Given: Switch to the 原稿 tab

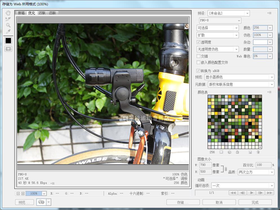Looking at the screenshot, I should click(x=21, y=13).
